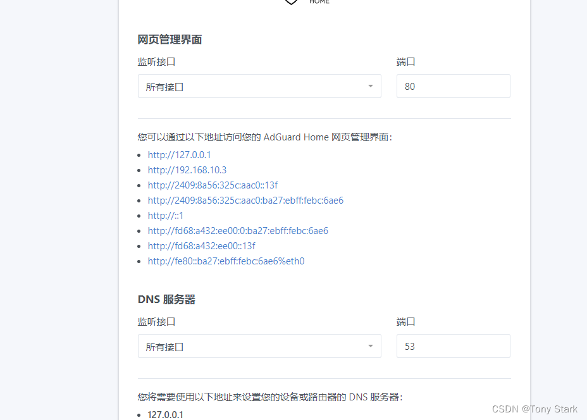Open the fe80 link ending in %eth0
Viewport: 587px width, 420px height.
tap(226, 261)
